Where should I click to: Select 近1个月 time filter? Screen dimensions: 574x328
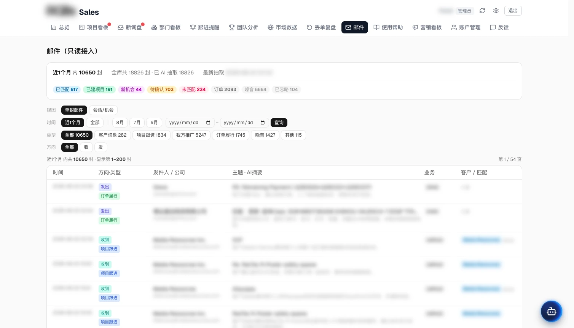(73, 123)
